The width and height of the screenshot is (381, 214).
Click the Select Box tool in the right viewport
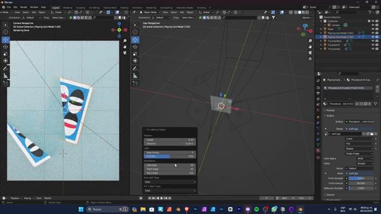[135, 25]
